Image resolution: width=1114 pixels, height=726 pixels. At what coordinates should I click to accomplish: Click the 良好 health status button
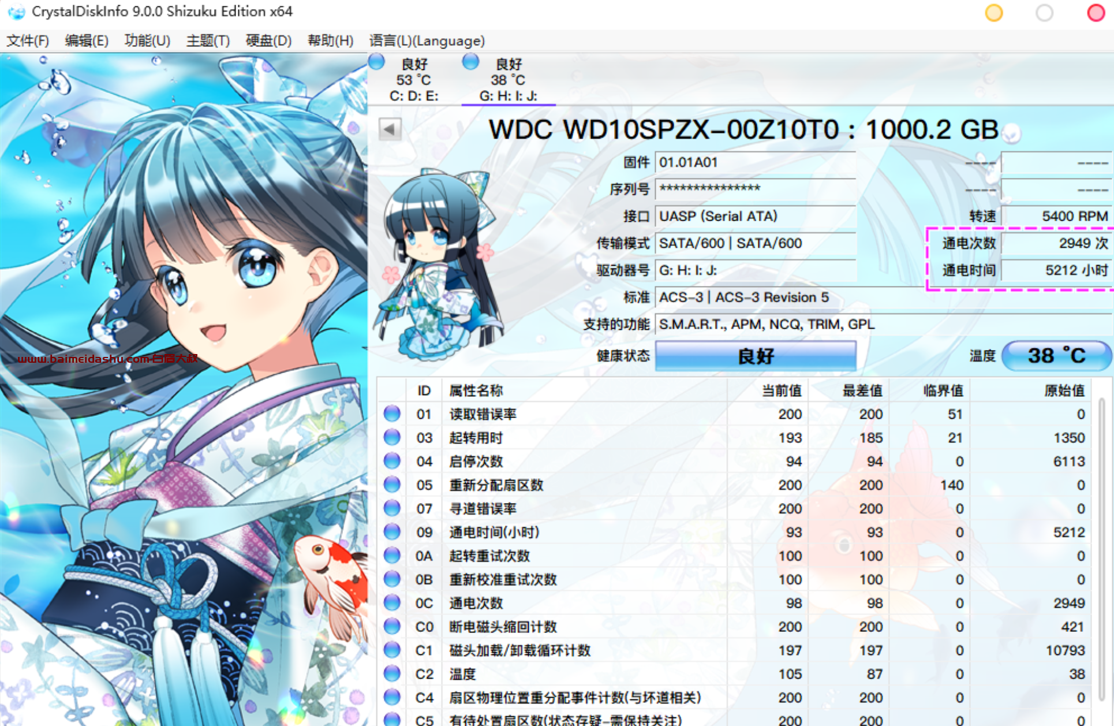click(756, 356)
